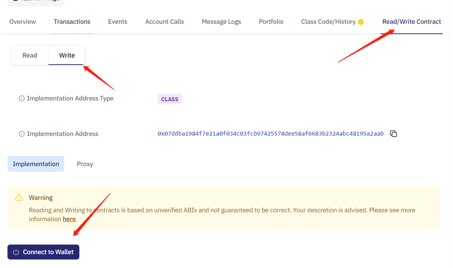The width and height of the screenshot is (453, 268).
Task: Click the Implementation Address Type label
Action: tap(70, 98)
